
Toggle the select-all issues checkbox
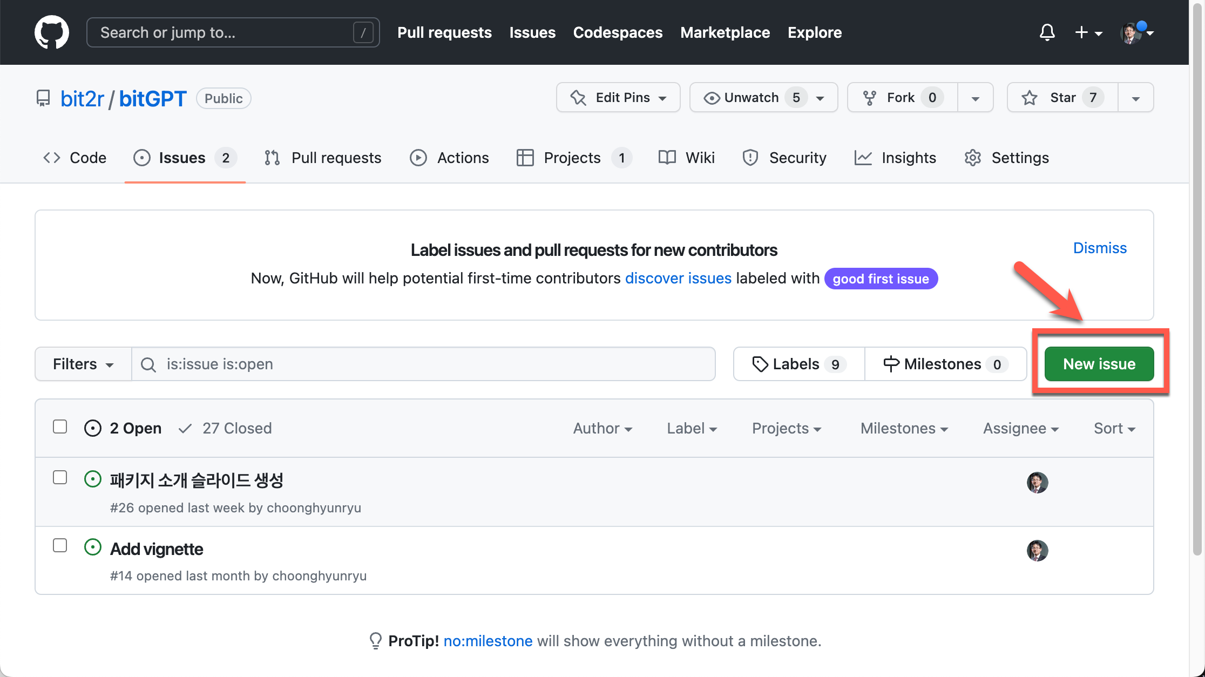pyautogui.click(x=60, y=427)
